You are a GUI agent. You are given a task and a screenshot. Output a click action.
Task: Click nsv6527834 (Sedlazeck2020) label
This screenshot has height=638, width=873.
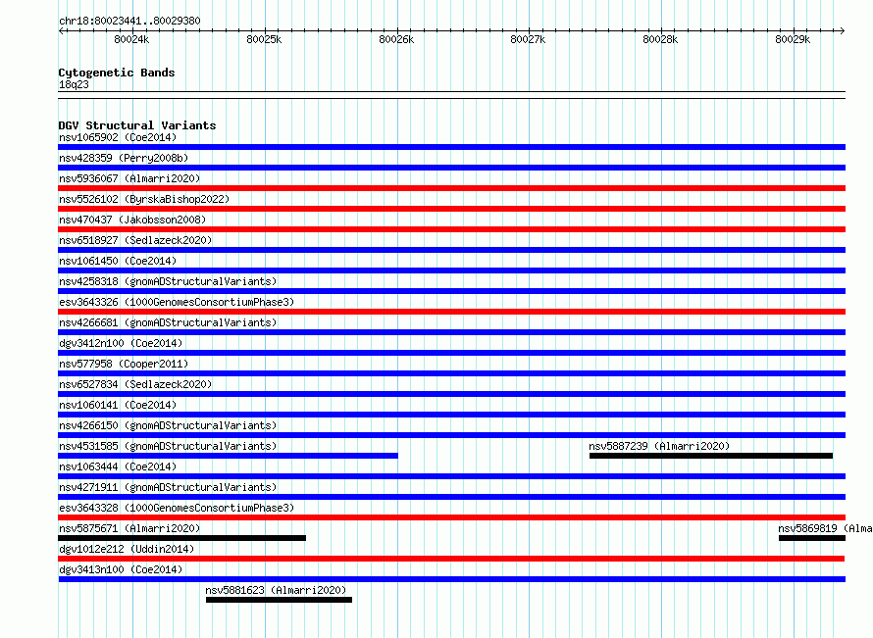pos(135,384)
